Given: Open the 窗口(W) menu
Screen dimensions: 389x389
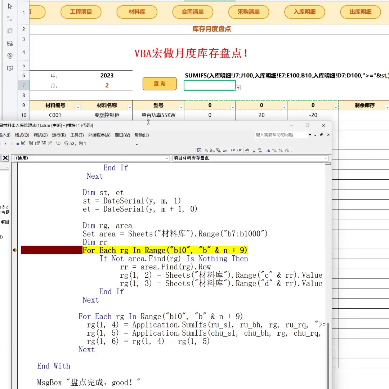Looking at the screenshot, I should (122, 135).
